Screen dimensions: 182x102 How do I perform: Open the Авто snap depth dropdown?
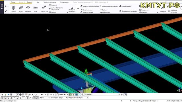pyautogui.click(x=49, y=98)
